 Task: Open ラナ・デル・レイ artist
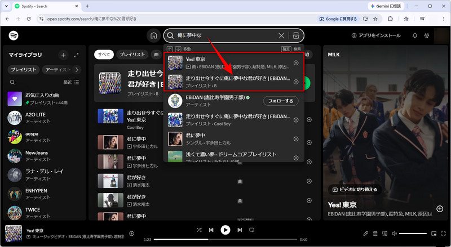45,175
